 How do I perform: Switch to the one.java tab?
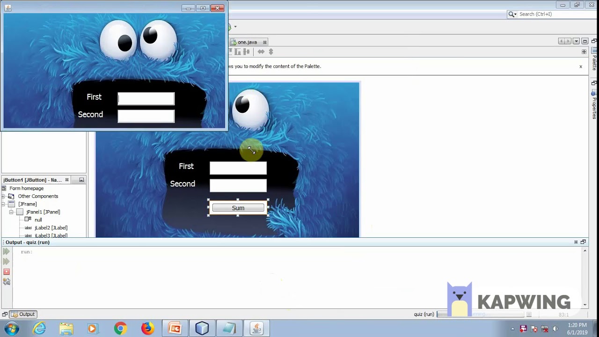tap(247, 42)
